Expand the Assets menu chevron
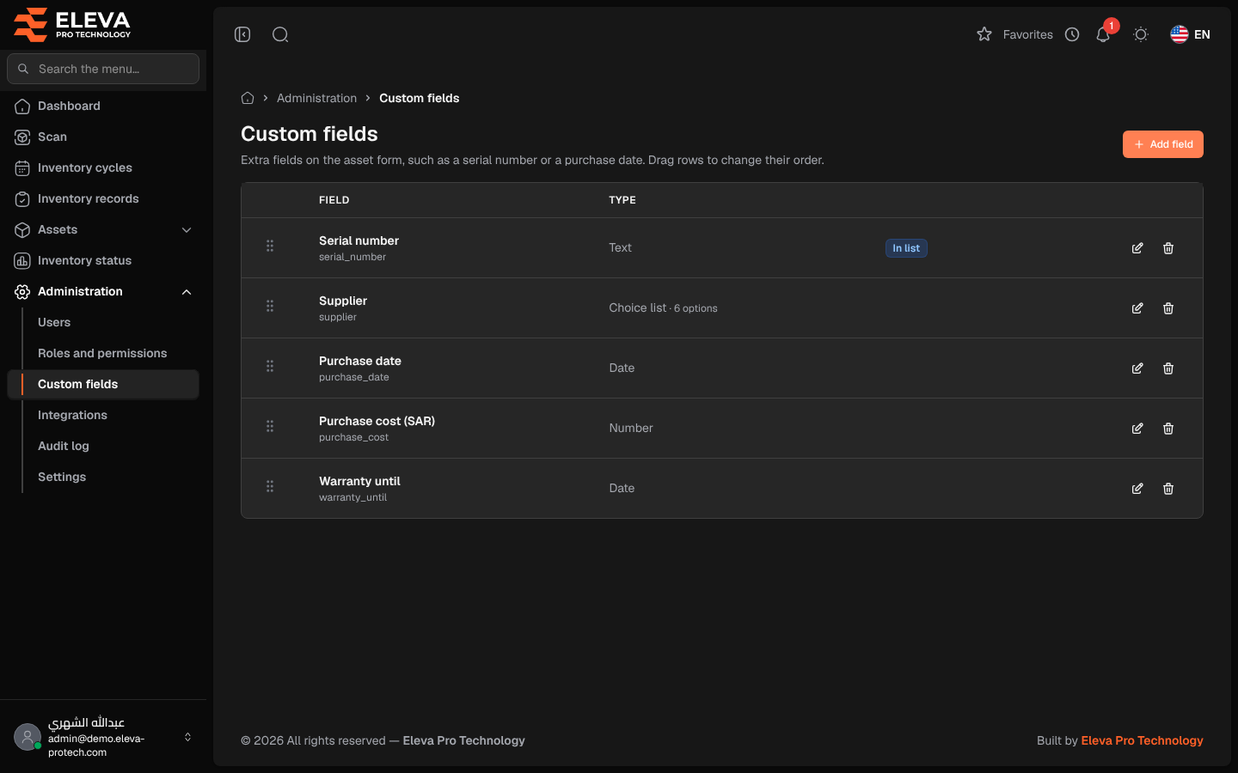This screenshot has height=773, width=1238. click(x=187, y=229)
